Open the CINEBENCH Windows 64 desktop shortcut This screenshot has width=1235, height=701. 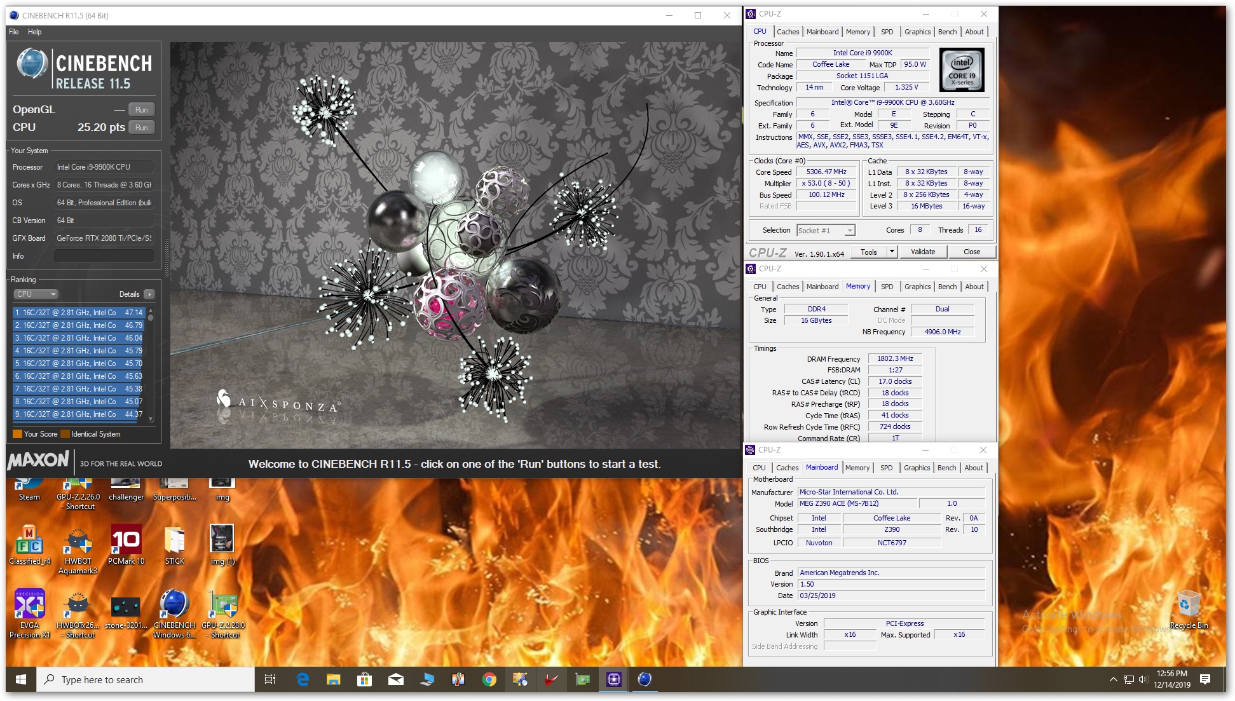click(175, 614)
